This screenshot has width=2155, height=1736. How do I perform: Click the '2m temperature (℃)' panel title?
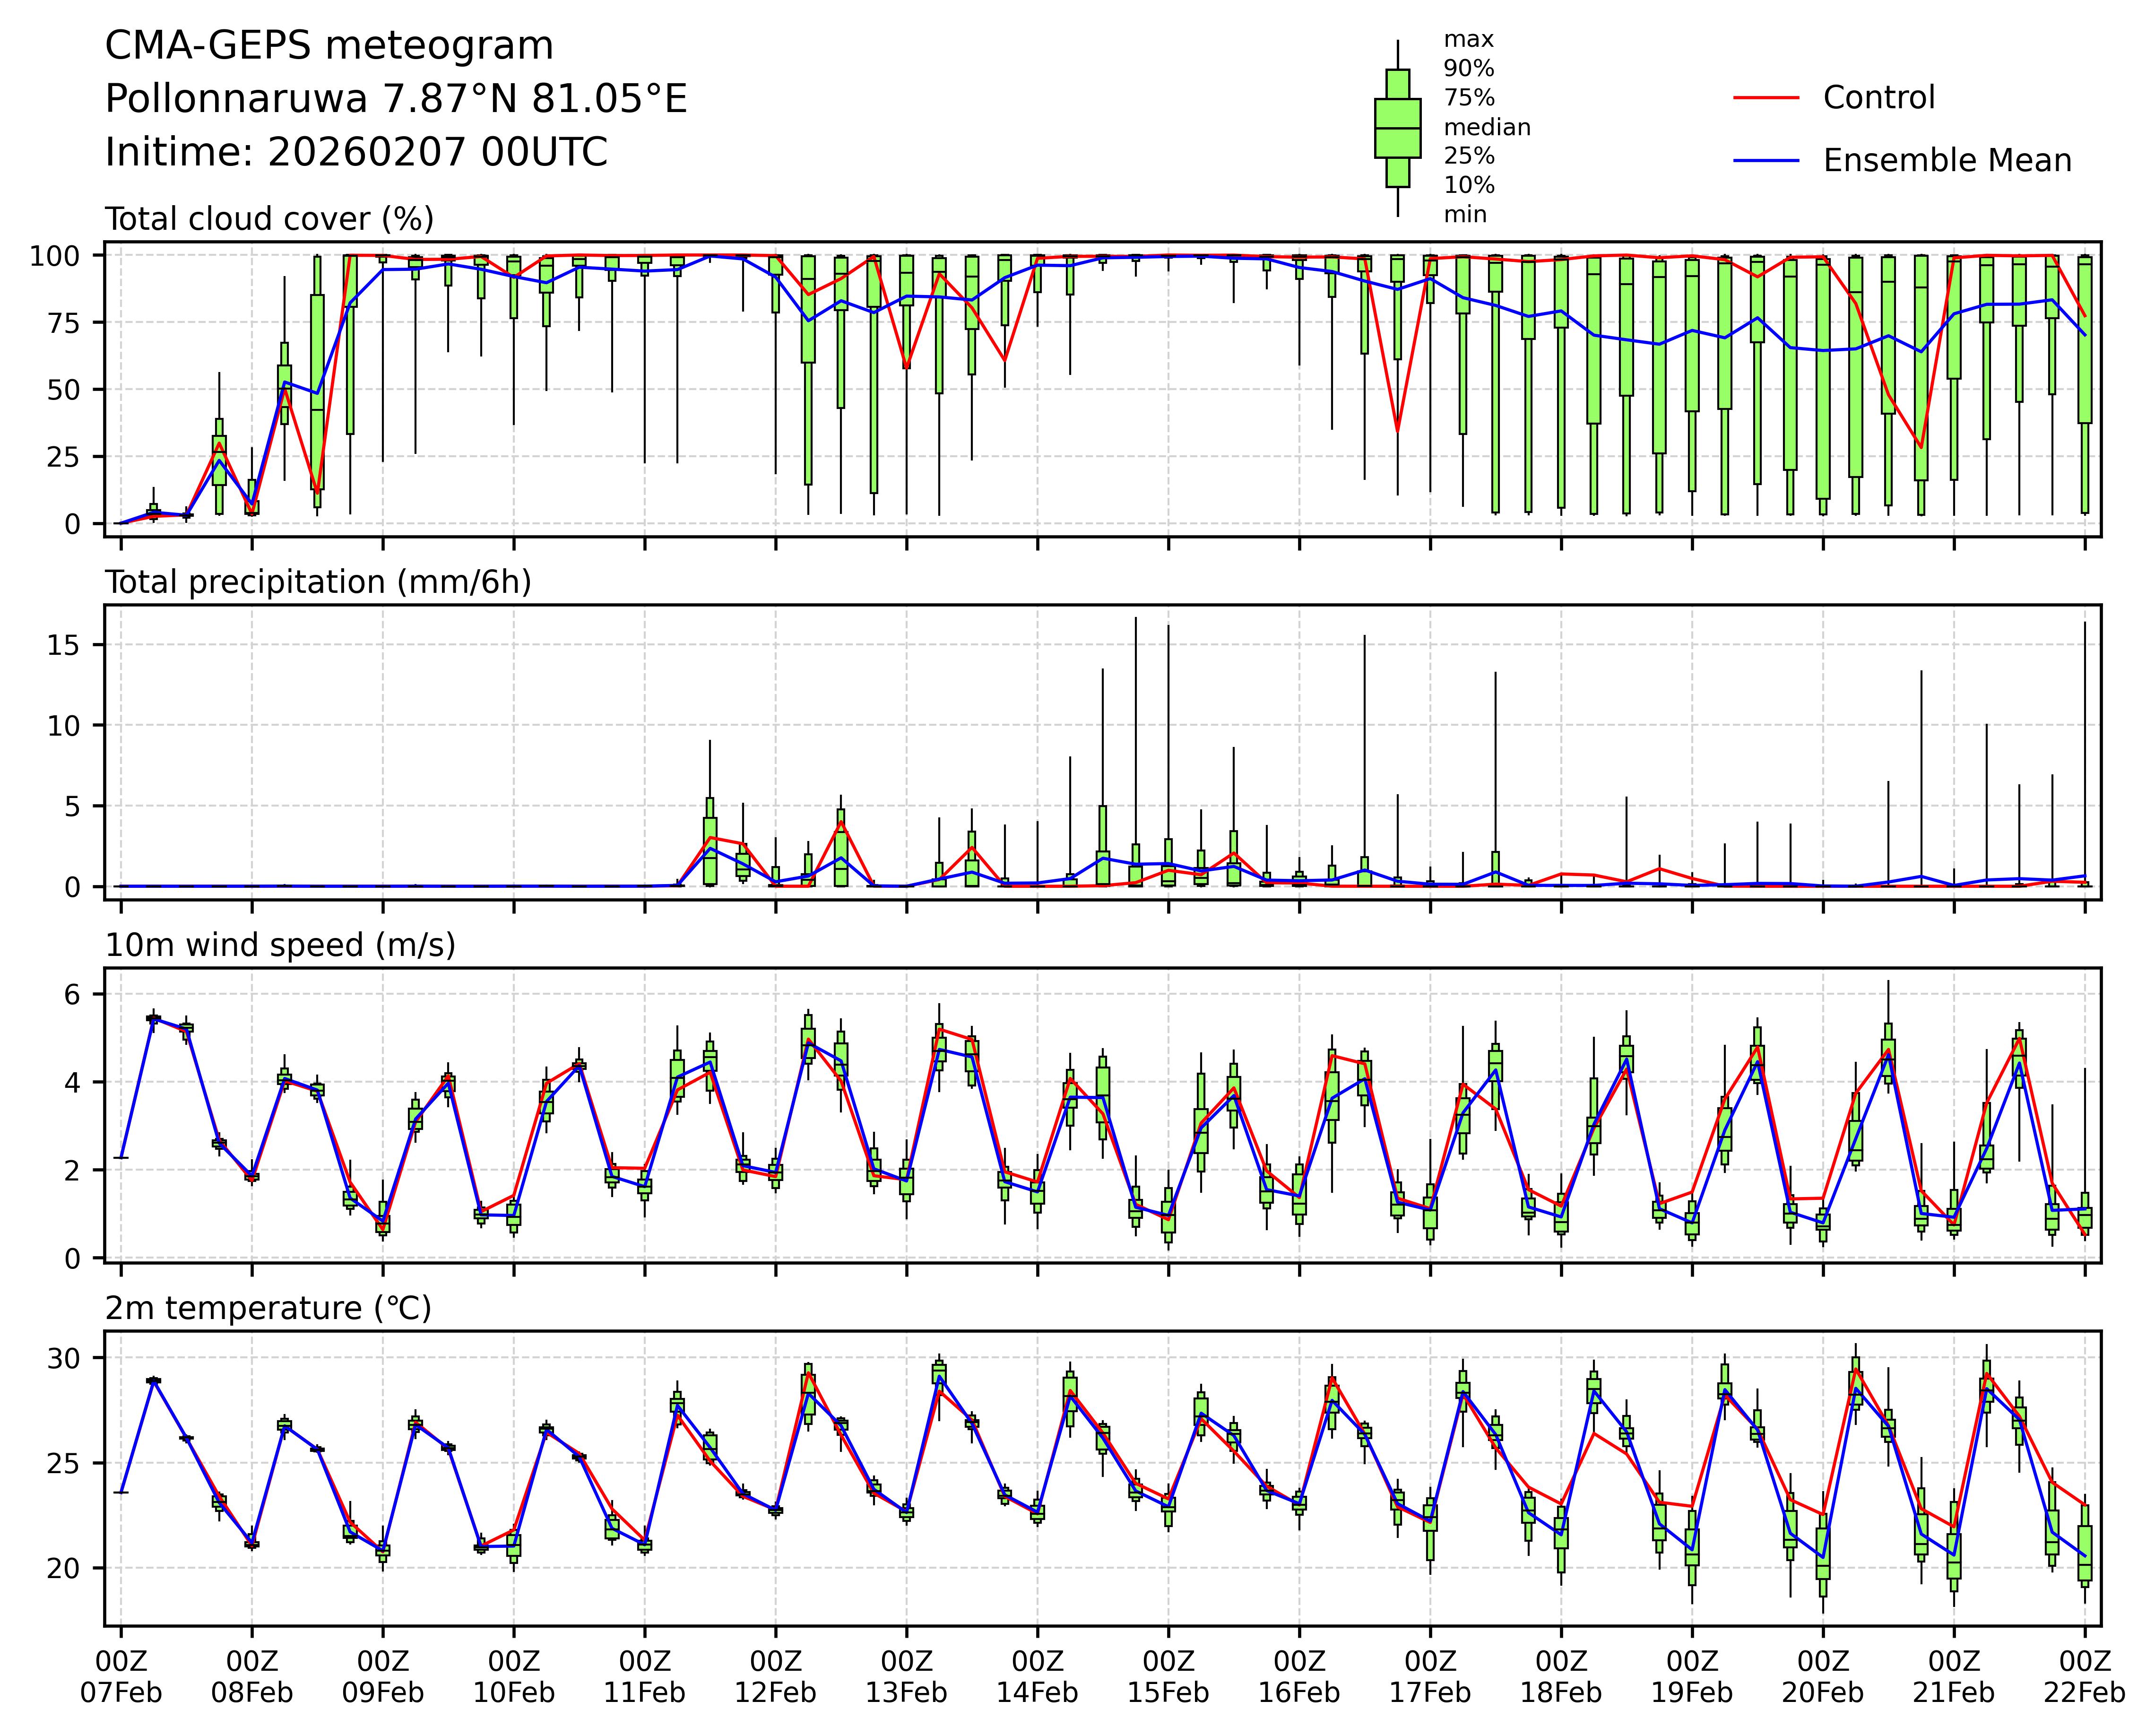(x=268, y=1308)
